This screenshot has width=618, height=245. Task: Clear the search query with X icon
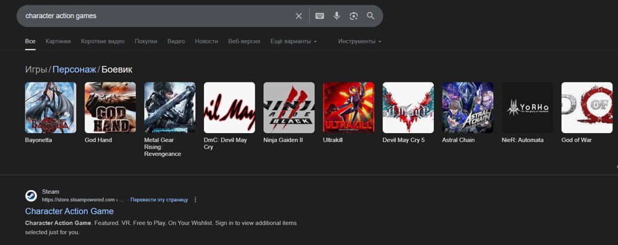(299, 16)
